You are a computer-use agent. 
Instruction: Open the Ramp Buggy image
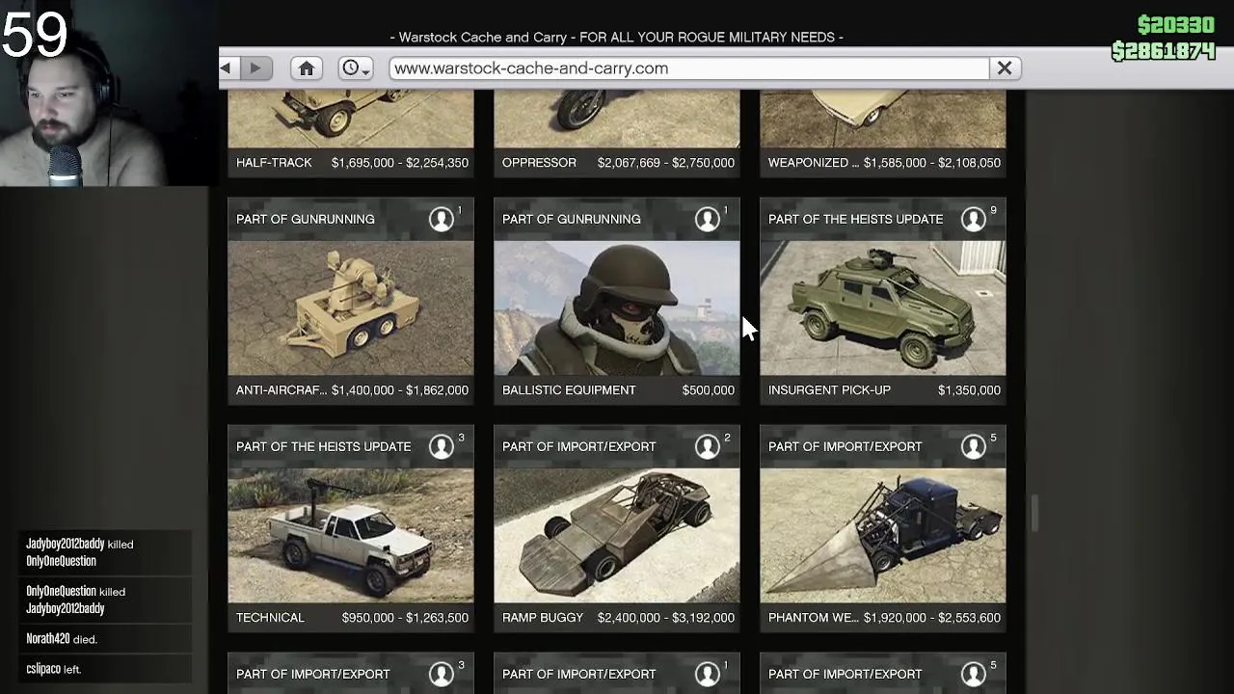click(x=617, y=535)
